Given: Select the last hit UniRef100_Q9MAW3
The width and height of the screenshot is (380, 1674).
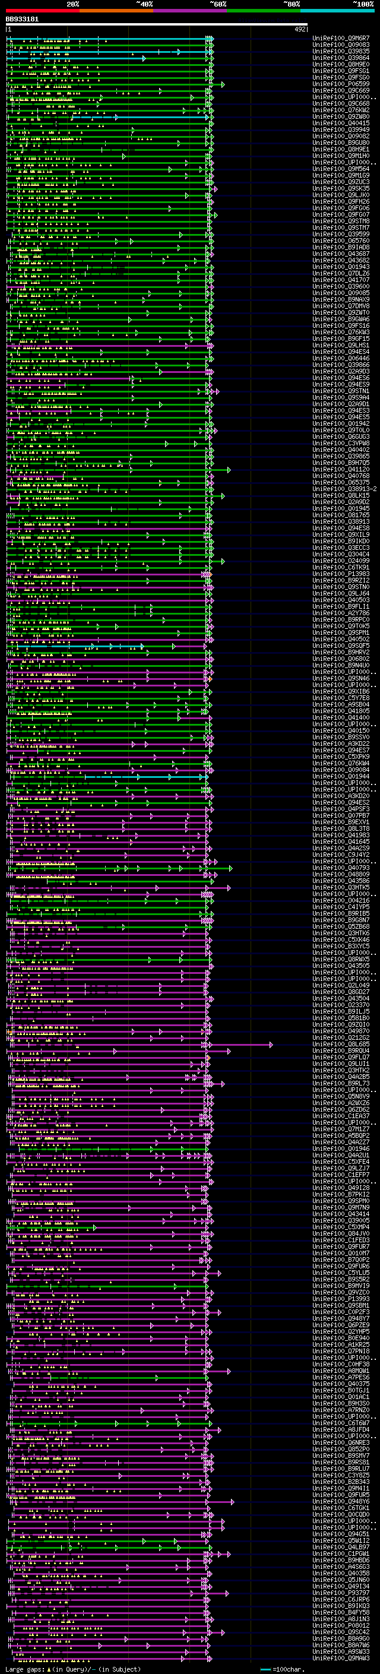Looking at the screenshot, I should coord(341,1658).
